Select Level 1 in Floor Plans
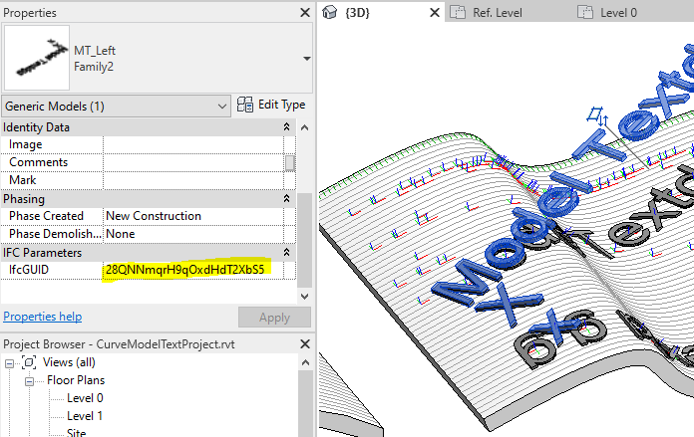 [84, 415]
